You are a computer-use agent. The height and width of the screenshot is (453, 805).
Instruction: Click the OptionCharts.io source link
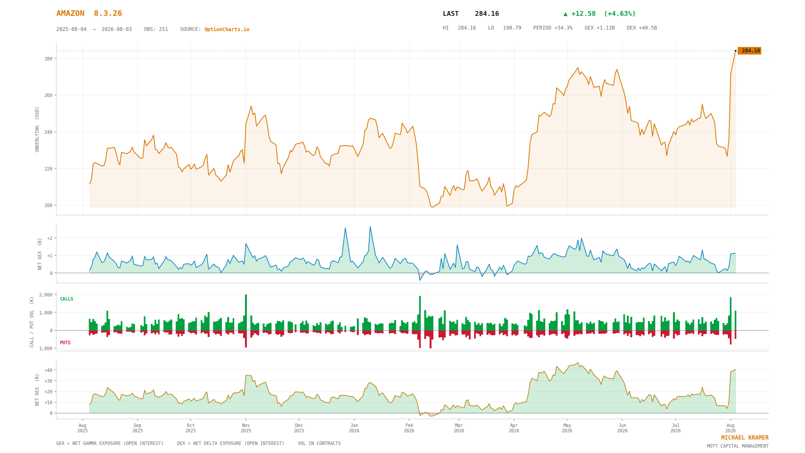tap(227, 29)
